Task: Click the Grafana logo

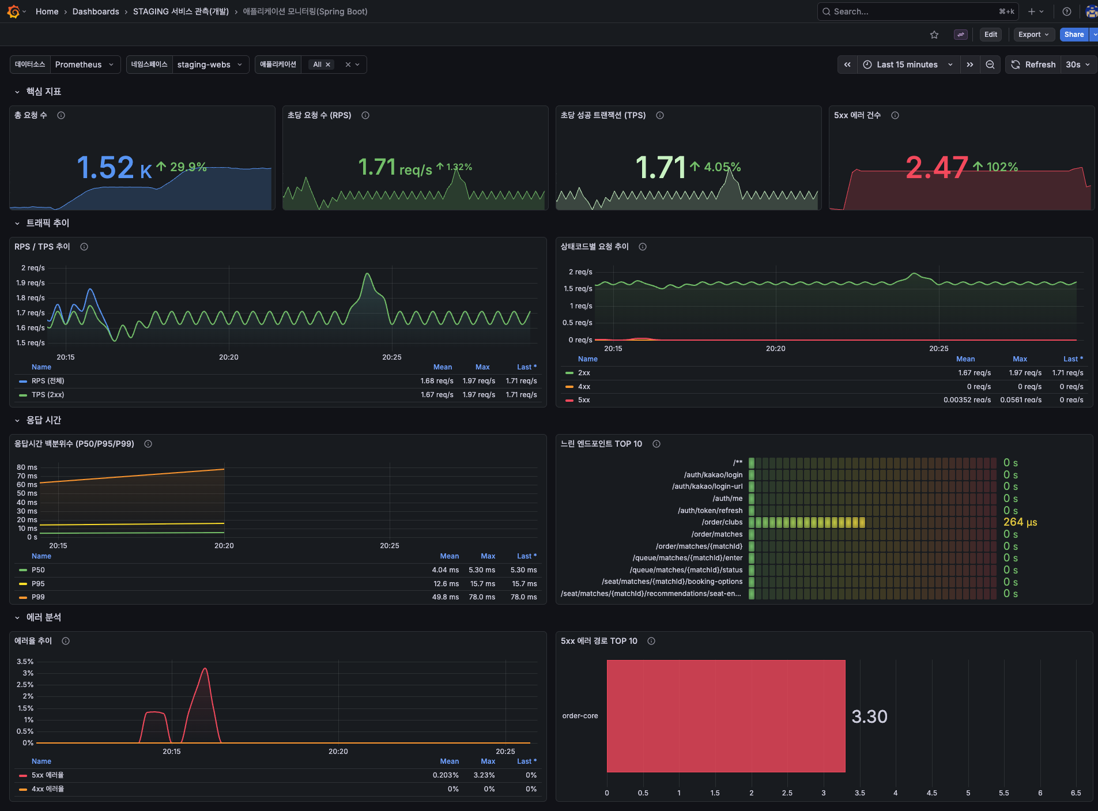Action: click(13, 11)
